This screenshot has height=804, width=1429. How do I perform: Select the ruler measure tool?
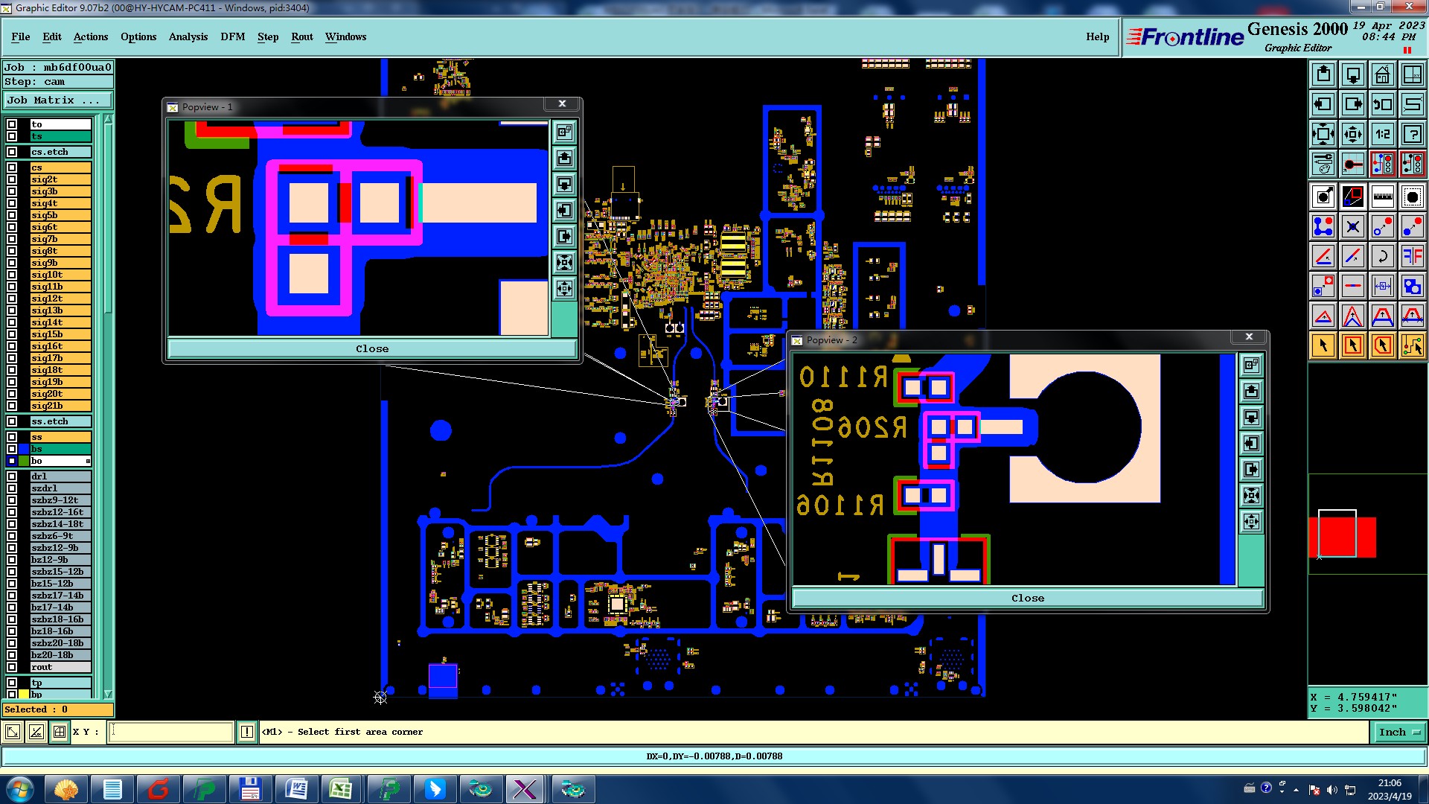(1382, 197)
